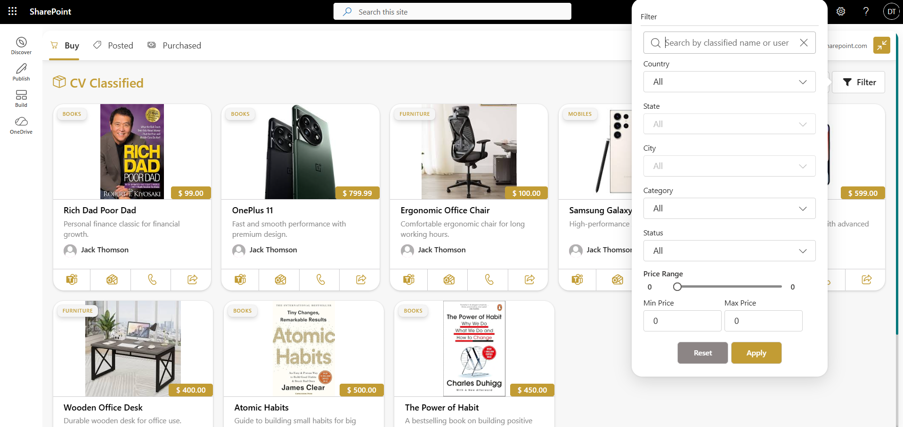Click the gold collapse arrows icon

[881, 45]
